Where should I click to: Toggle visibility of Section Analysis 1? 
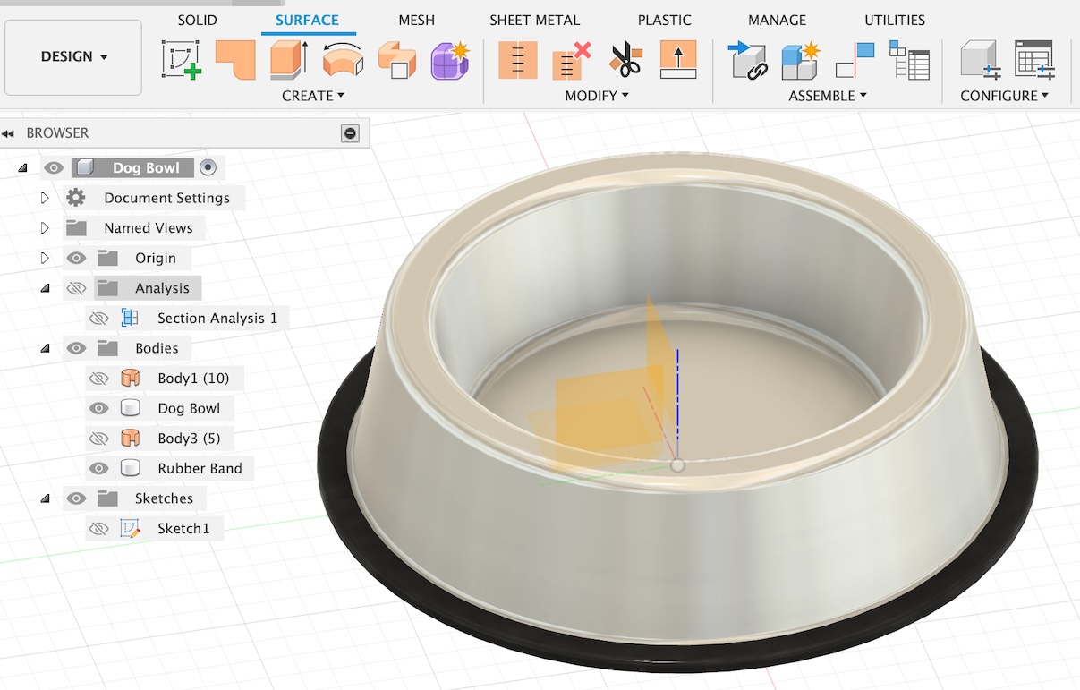(98, 318)
